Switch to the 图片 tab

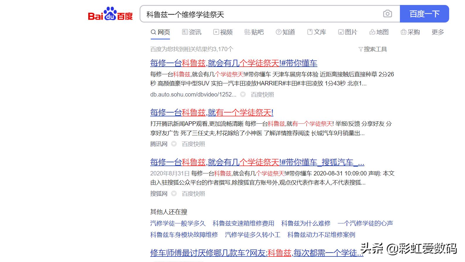coord(348,32)
